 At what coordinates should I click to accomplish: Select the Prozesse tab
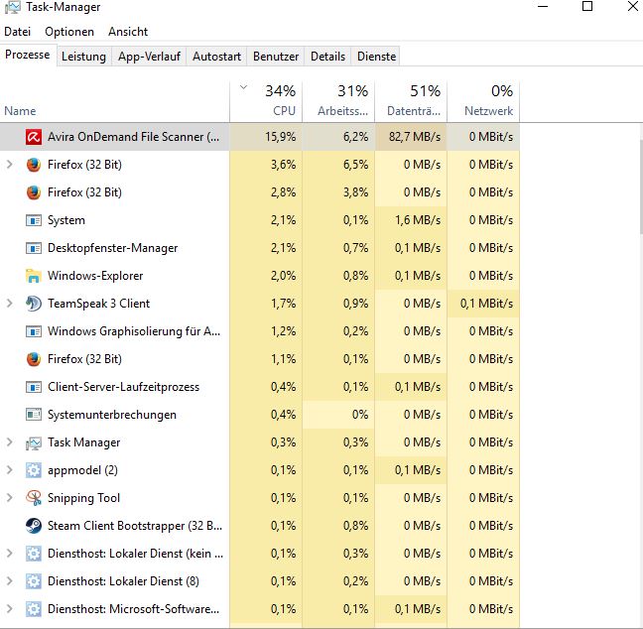pyautogui.click(x=28, y=55)
